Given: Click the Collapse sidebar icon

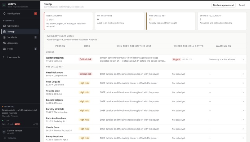Looking at the screenshot, I should pos(5,138).
